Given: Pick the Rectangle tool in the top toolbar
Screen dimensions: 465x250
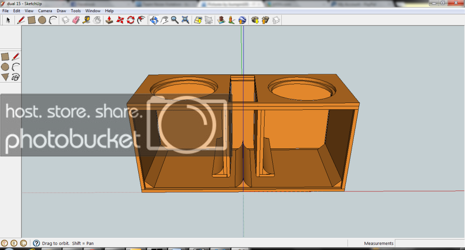Looking at the screenshot, I should 31,20.
